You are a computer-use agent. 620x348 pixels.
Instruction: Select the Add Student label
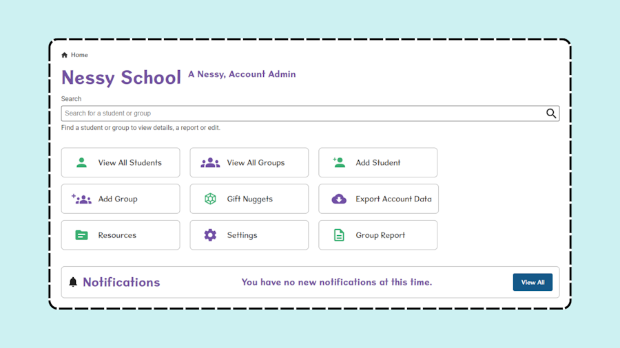(x=378, y=162)
